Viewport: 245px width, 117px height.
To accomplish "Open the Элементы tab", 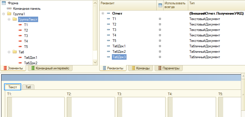I will click(13, 68).
